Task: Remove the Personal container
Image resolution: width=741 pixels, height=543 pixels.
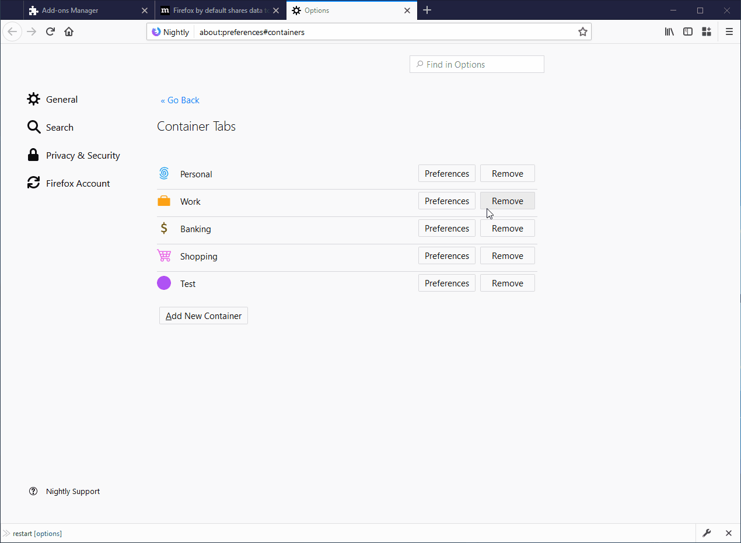Action: click(x=508, y=173)
